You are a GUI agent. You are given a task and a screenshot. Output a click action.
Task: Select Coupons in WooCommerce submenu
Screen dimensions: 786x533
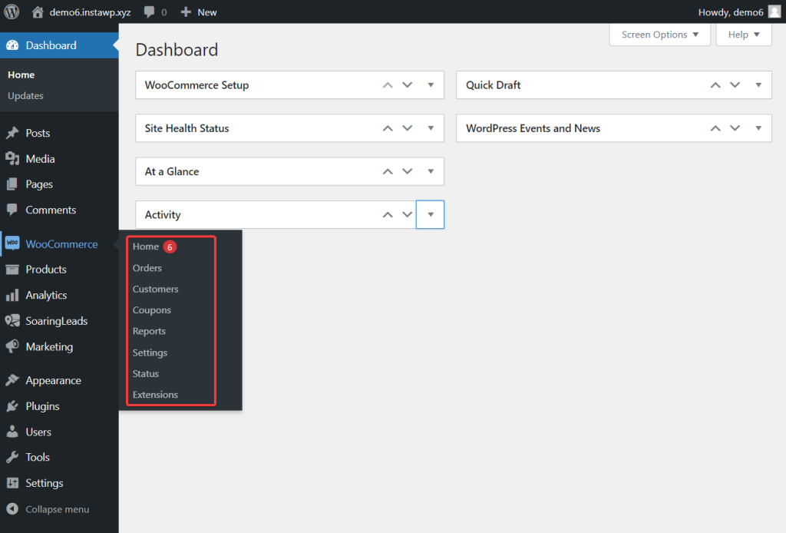[x=151, y=310]
